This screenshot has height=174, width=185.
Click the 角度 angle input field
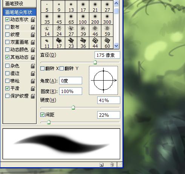pyautogui.click(x=70, y=81)
